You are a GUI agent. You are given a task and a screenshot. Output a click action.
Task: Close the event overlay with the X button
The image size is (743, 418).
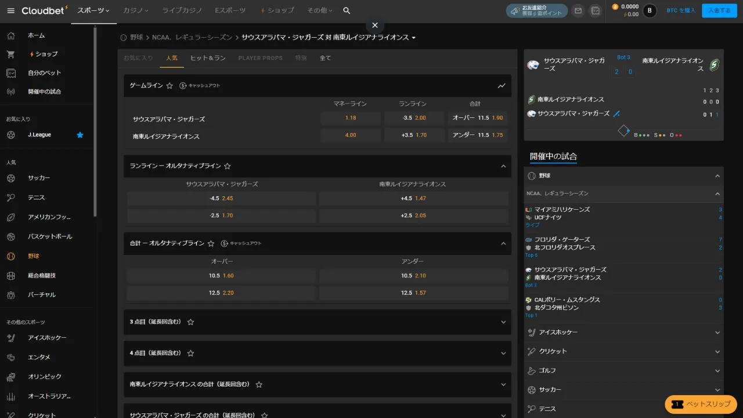point(375,25)
